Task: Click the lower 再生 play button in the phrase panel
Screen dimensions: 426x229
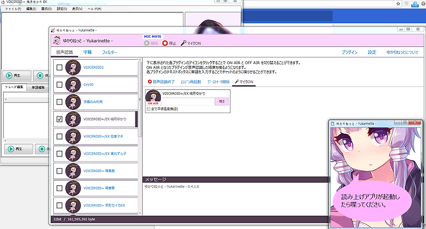Action: (x=18, y=149)
